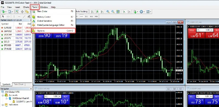The width and height of the screenshot is (219, 107).
Task: Select the GOLD row in Market Watch
Action: click(16, 42)
